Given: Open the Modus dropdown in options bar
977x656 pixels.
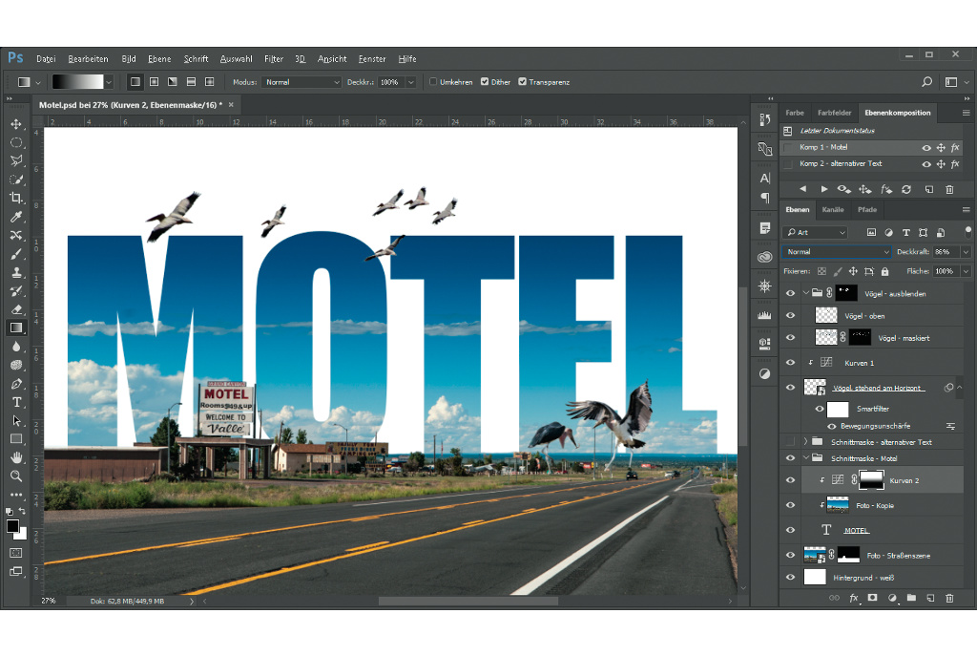Looking at the screenshot, I should (301, 82).
